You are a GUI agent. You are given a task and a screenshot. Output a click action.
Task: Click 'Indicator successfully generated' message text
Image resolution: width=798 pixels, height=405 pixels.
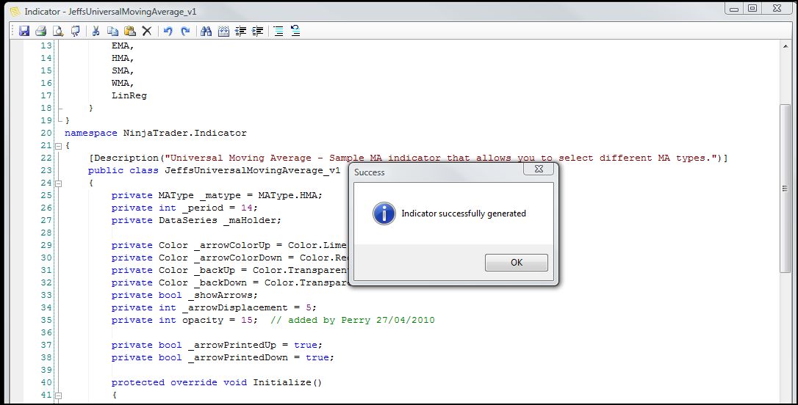click(464, 214)
